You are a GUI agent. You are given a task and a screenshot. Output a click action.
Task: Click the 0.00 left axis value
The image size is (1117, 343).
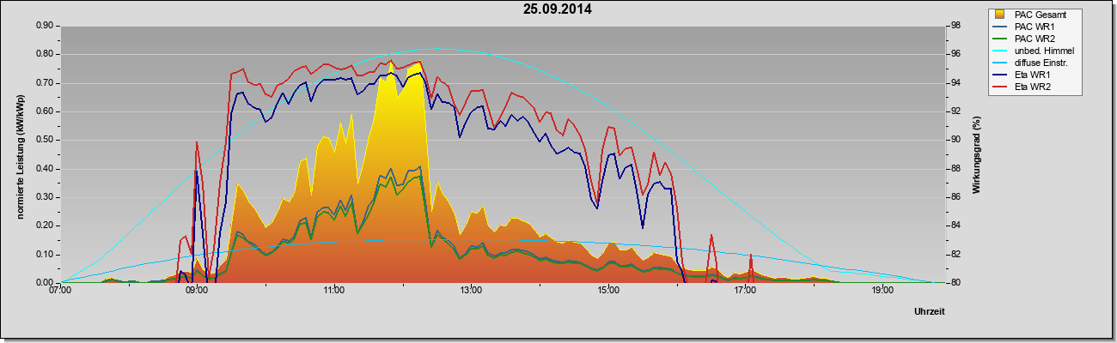point(46,283)
